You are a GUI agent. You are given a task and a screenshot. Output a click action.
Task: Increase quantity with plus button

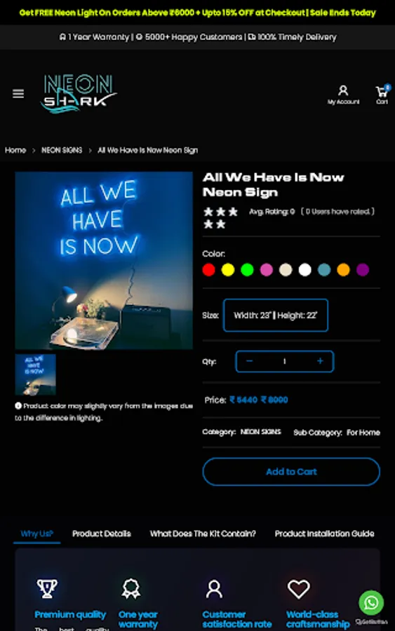point(320,361)
